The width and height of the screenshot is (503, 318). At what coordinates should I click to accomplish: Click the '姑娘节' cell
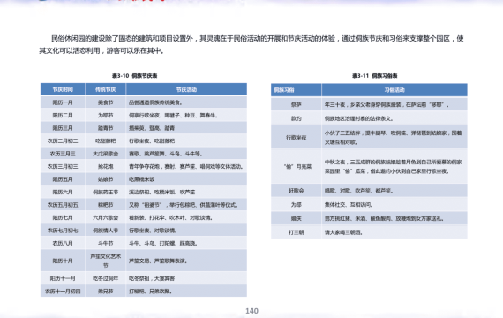tap(106, 179)
